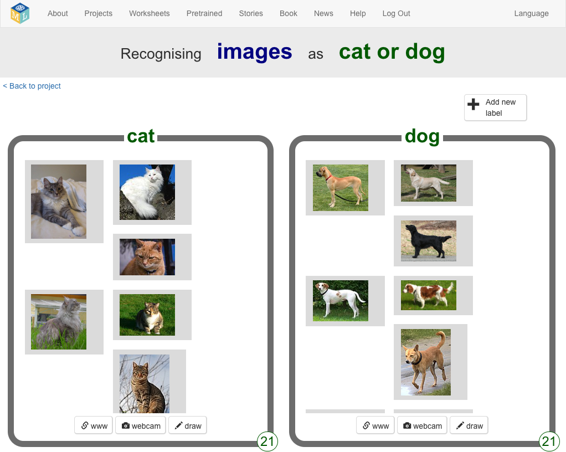
Task: Open webcam capture for dog label
Action: click(422, 425)
